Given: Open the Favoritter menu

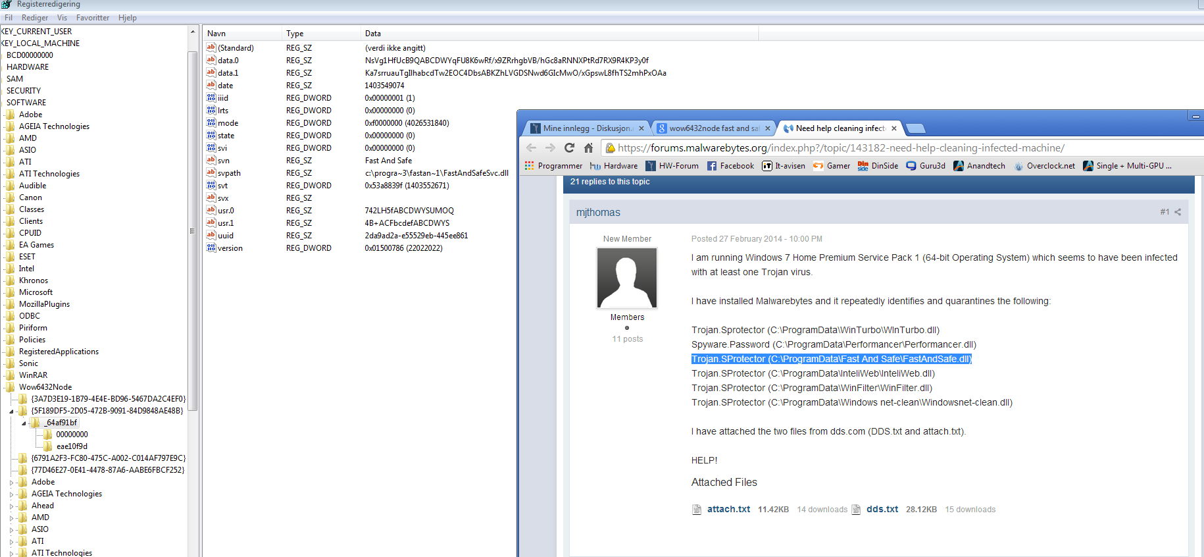Looking at the screenshot, I should pyautogui.click(x=93, y=18).
